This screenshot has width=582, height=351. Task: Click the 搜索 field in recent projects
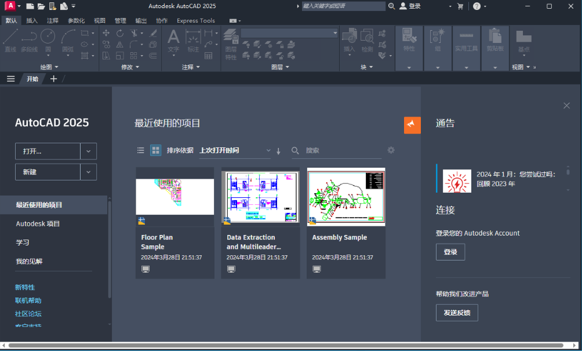tap(337, 150)
